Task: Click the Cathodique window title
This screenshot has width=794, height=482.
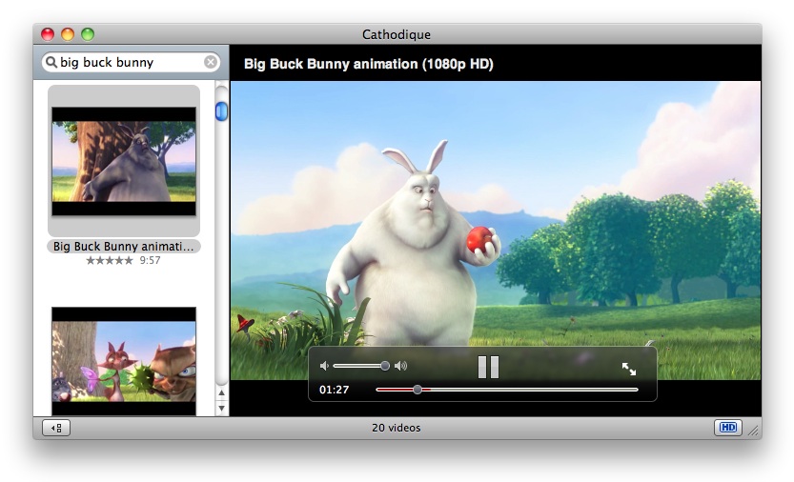Action: [396, 34]
